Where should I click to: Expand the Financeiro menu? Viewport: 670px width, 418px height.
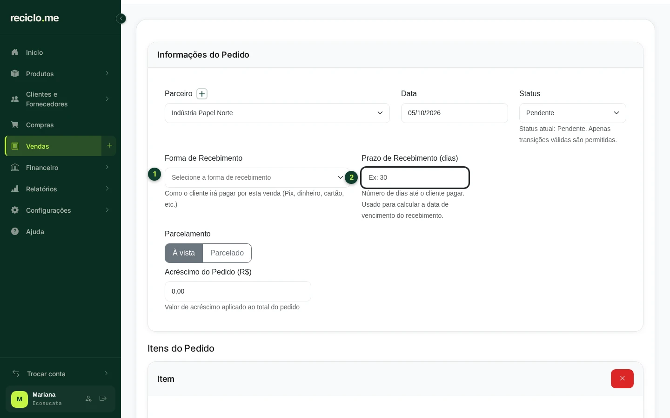pos(60,167)
